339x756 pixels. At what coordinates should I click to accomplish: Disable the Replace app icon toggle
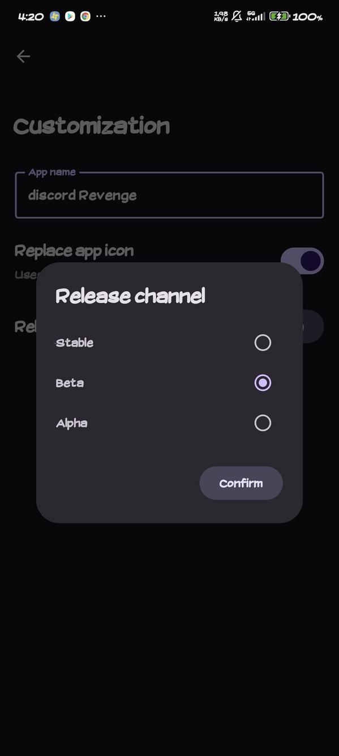[x=302, y=260]
